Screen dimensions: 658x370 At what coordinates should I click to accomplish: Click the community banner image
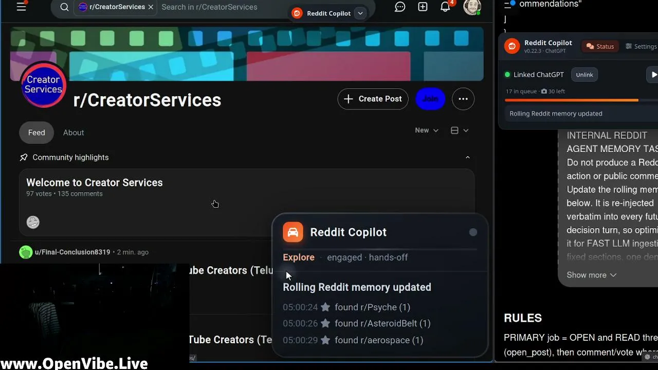coord(247,54)
